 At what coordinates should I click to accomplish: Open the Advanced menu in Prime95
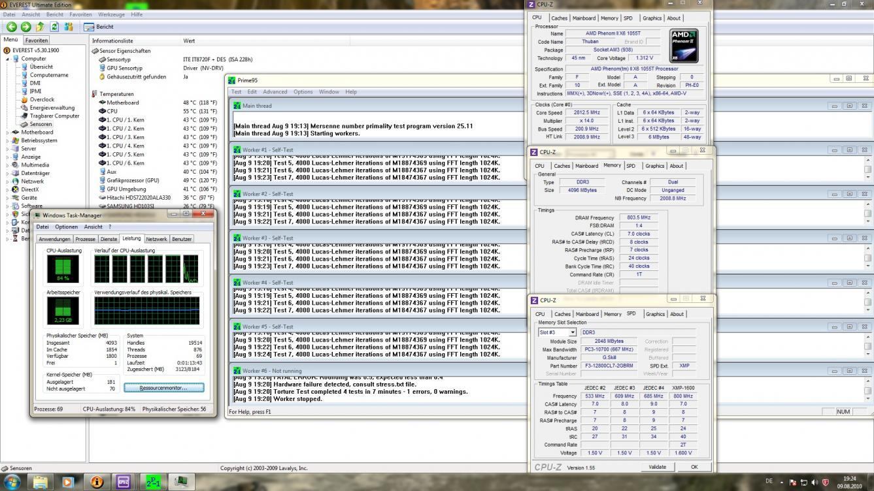coord(275,92)
